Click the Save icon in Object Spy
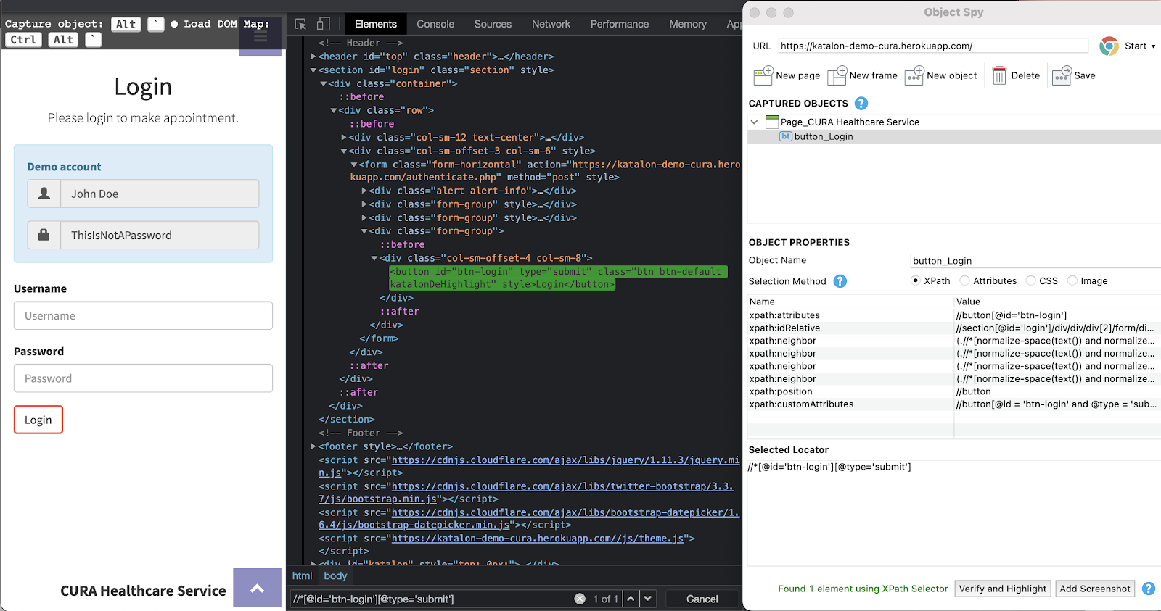Image resolution: width=1161 pixels, height=611 pixels. click(x=1062, y=75)
